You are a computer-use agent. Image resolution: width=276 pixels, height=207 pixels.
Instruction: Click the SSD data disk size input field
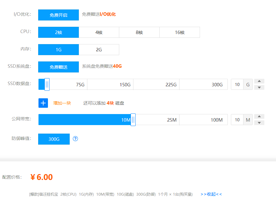237,84
